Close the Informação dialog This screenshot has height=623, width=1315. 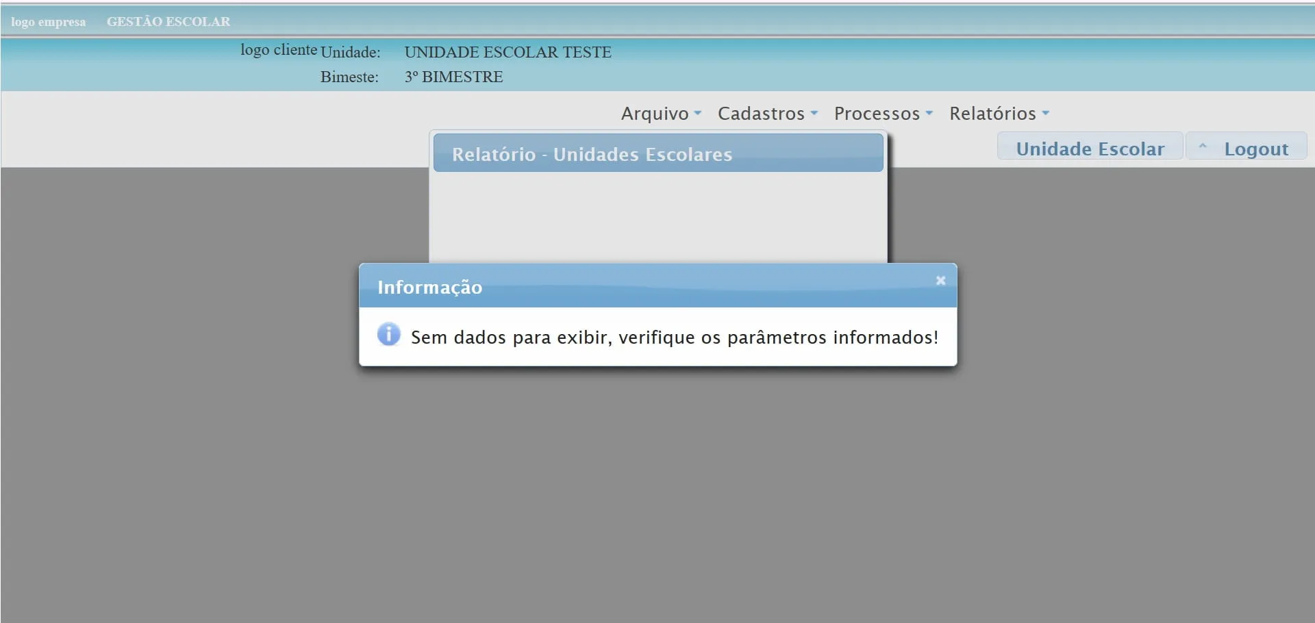coord(940,281)
